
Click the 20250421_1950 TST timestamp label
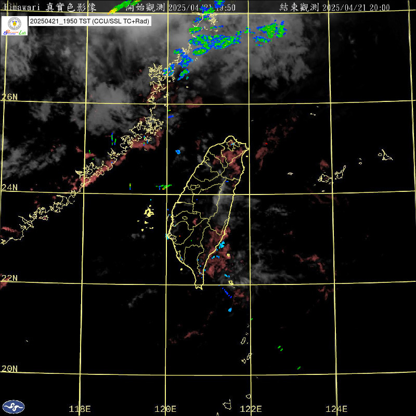click(x=89, y=21)
